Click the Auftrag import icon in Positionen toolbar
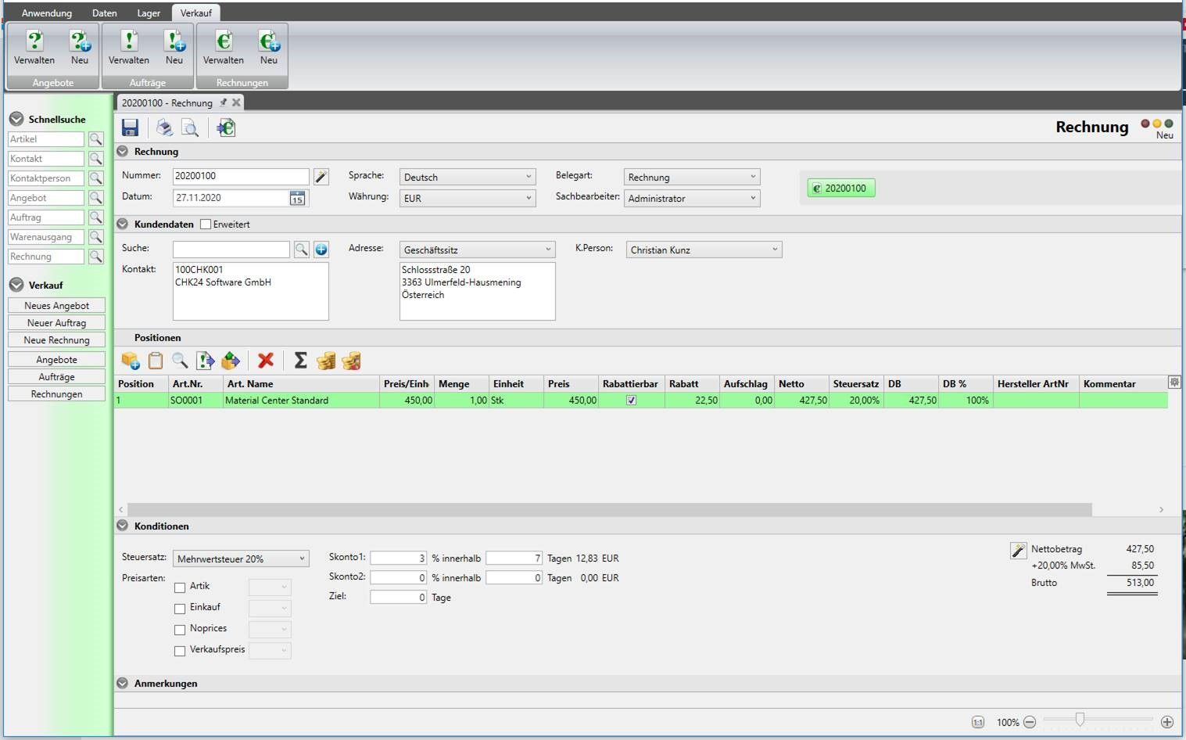Viewport: 1186px width, 740px height. pyautogui.click(x=205, y=361)
